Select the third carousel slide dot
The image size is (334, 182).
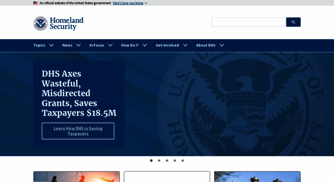pyautogui.click(x=167, y=160)
